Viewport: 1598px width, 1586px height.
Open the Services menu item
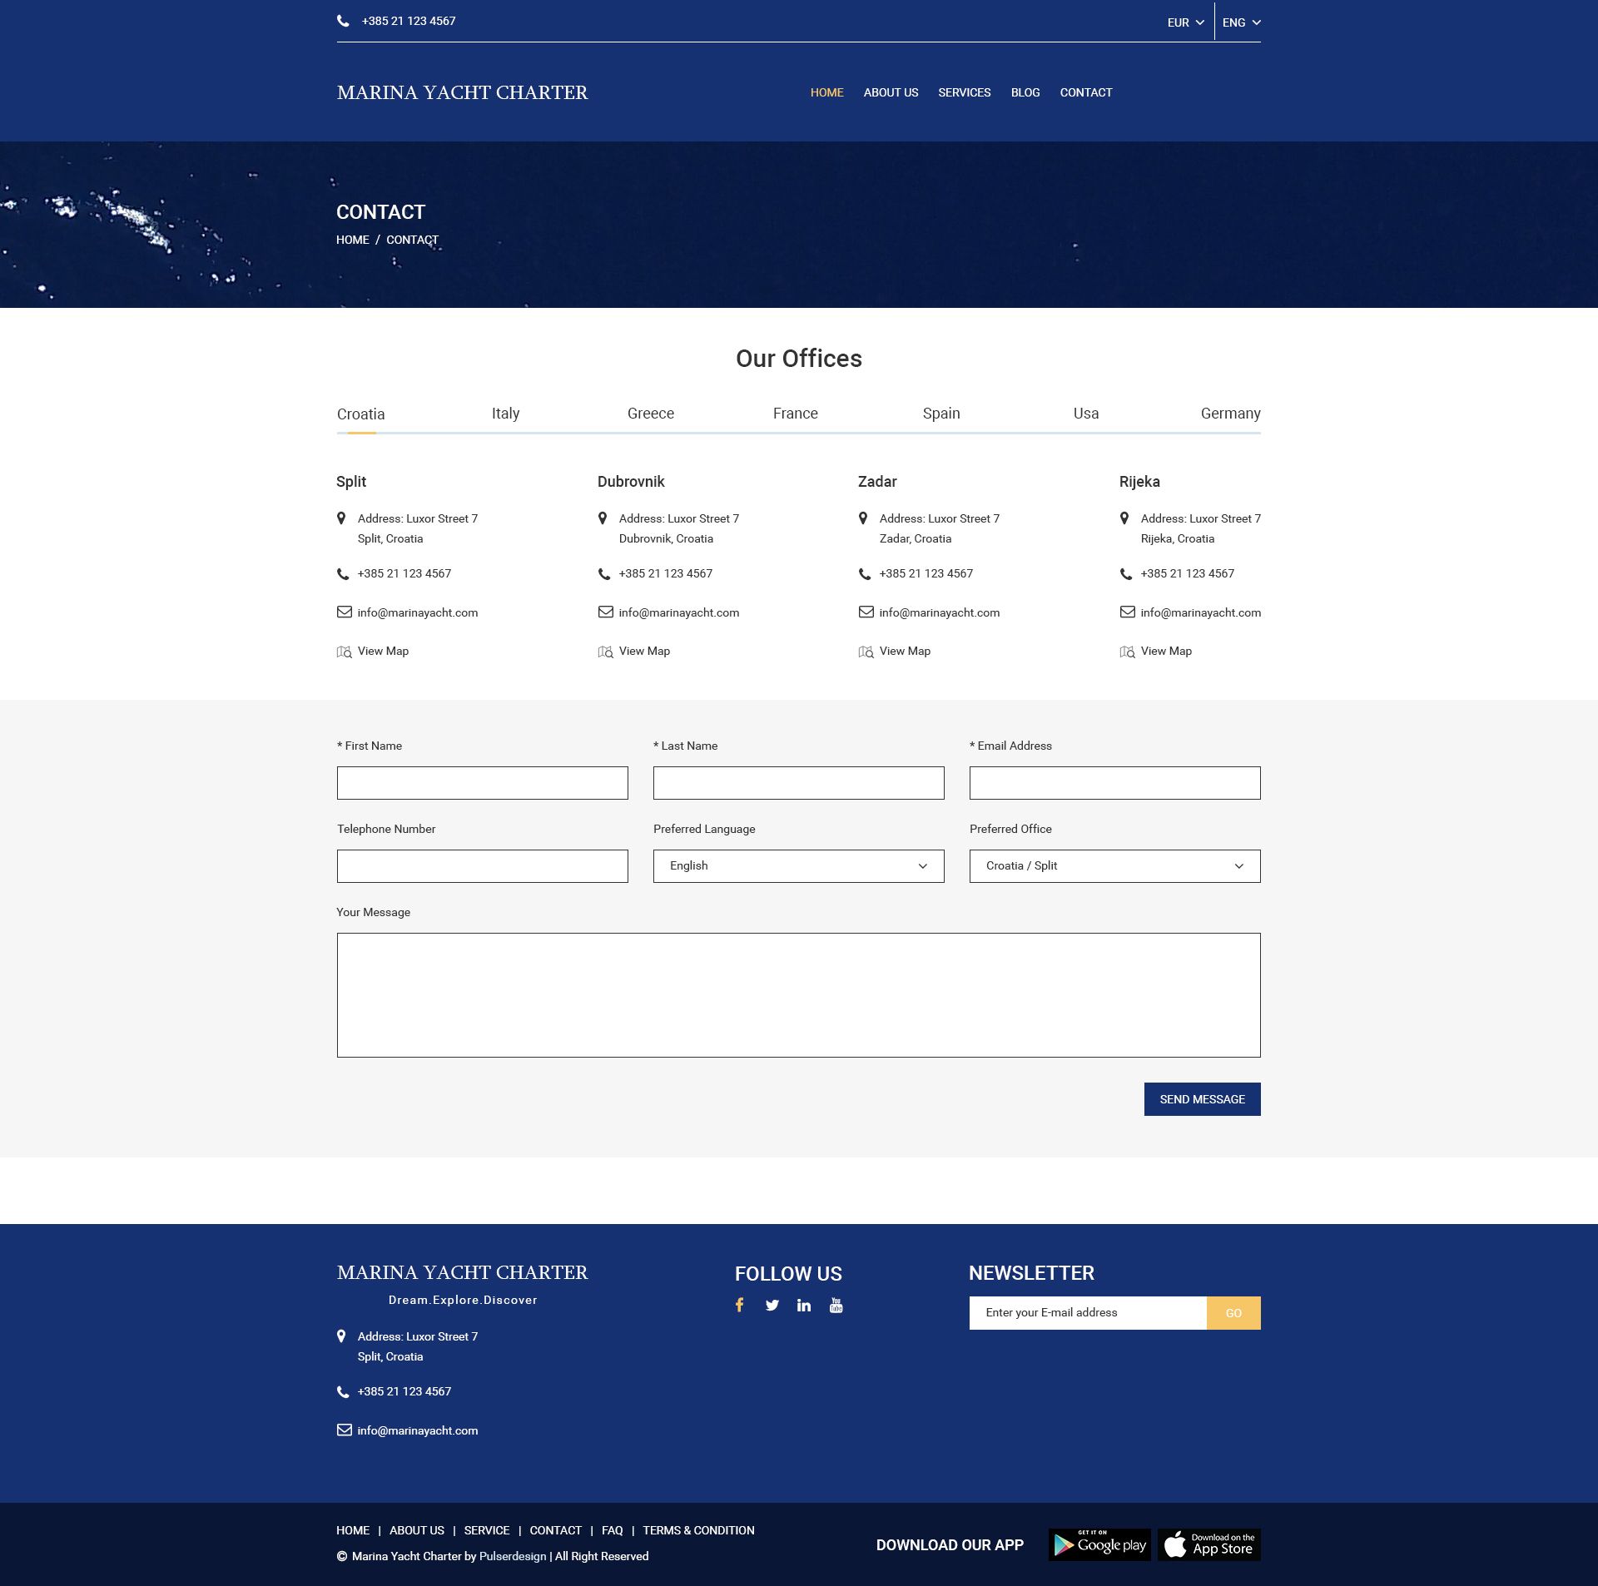coord(964,92)
